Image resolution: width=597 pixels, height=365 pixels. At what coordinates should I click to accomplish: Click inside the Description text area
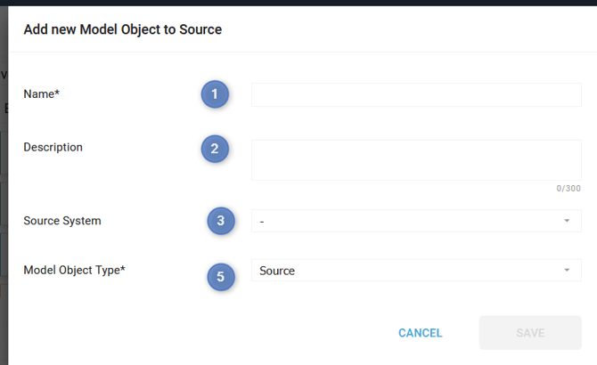click(x=416, y=160)
